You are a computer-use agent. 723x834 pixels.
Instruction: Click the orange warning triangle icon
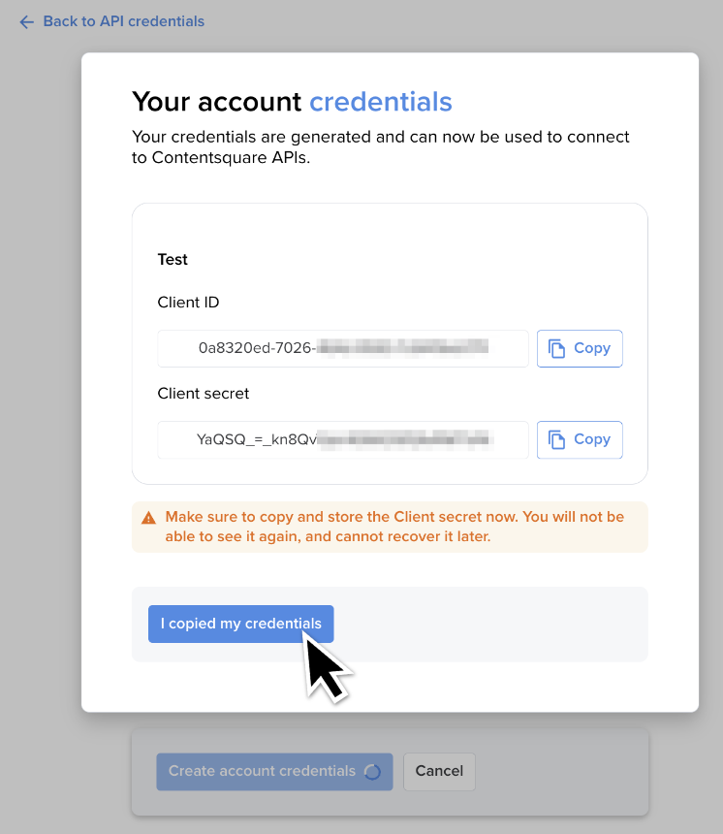(148, 516)
